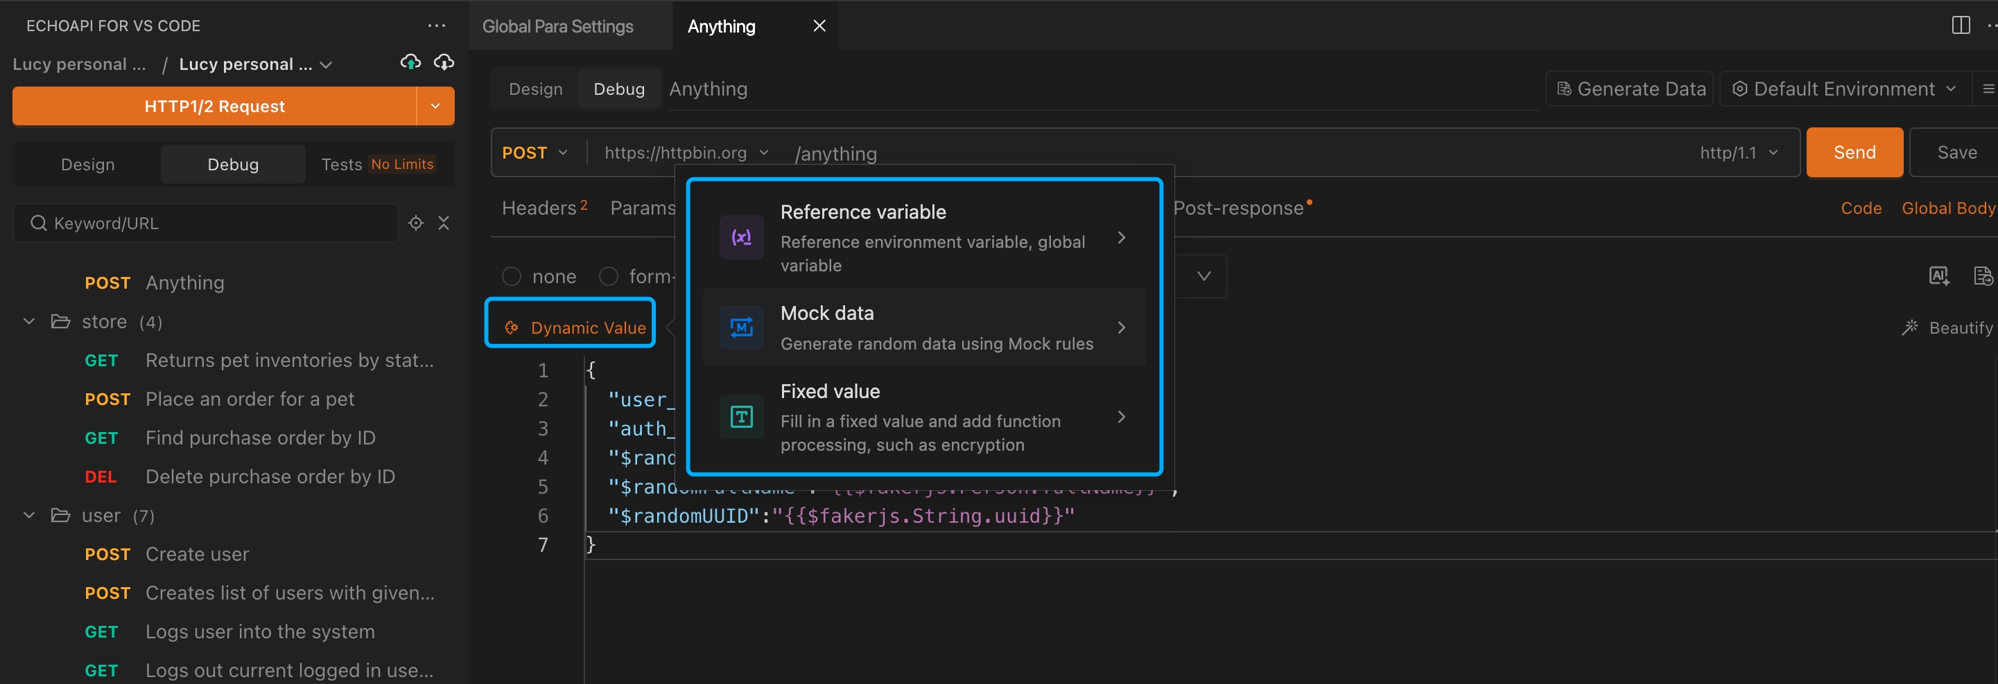Open the EchoAPI panel more actions ellipsis
This screenshot has width=1998, height=684.
(437, 26)
